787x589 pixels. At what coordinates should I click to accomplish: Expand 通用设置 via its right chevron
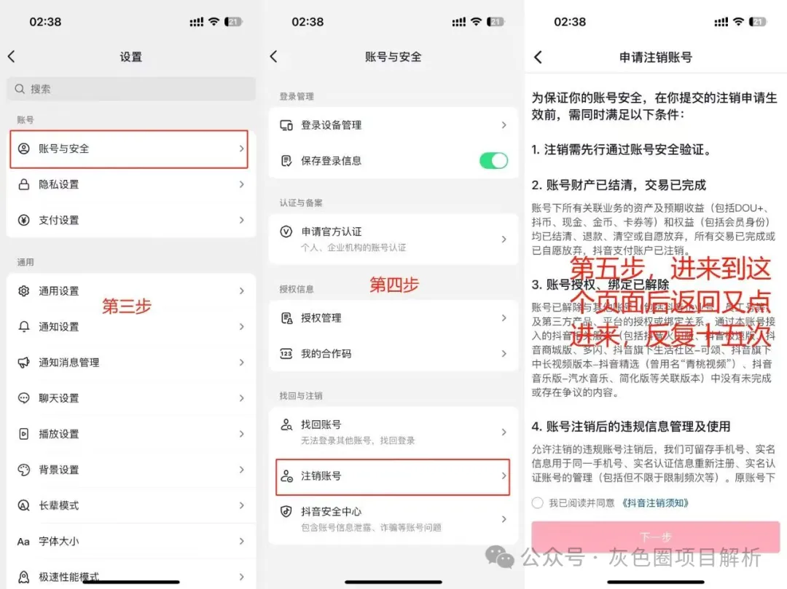click(x=241, y=291)
